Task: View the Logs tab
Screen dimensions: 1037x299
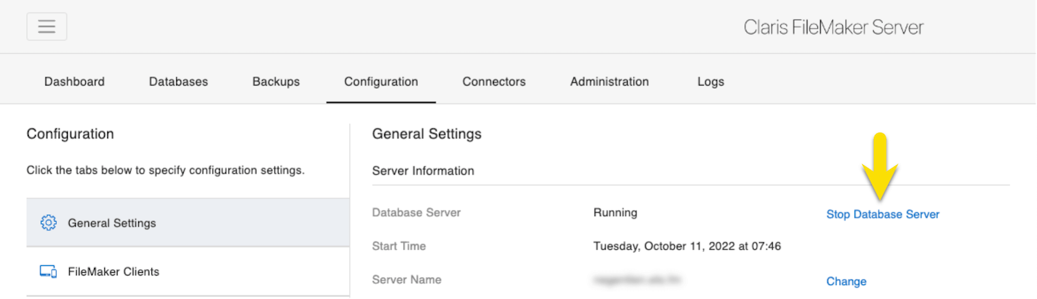Action: coord(711,81)
